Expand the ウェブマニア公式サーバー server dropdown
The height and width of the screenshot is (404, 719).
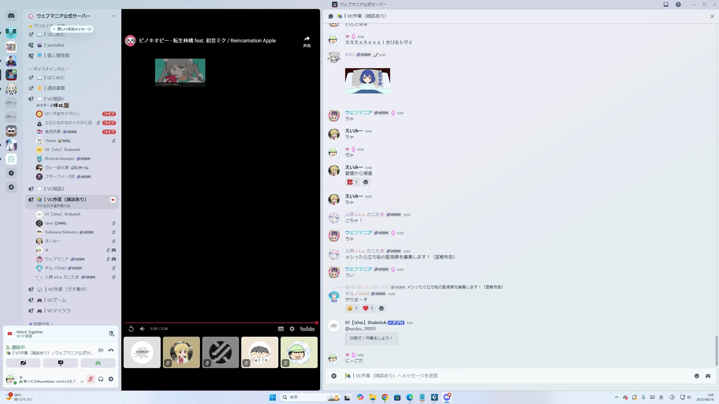(x=113, y=16)
